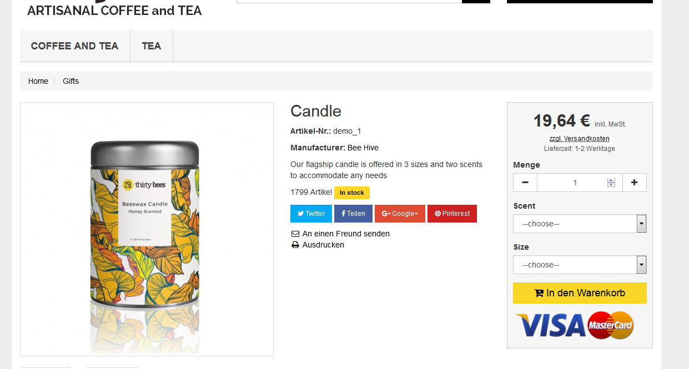Open the zzgl. Versandkosten link
The height and width of the screenshot is (369, 689).
(580, 139)
